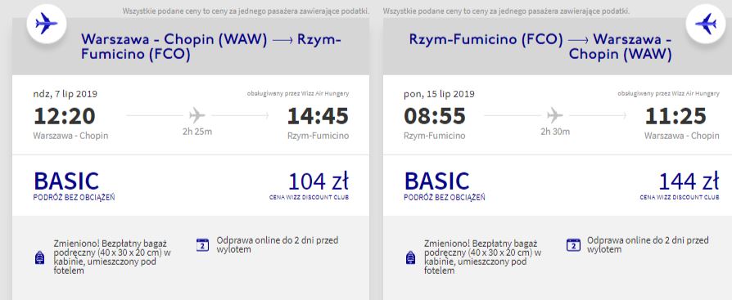Click the 144 zł return price
Screen dimensions: 732x300
pos(689,181)
